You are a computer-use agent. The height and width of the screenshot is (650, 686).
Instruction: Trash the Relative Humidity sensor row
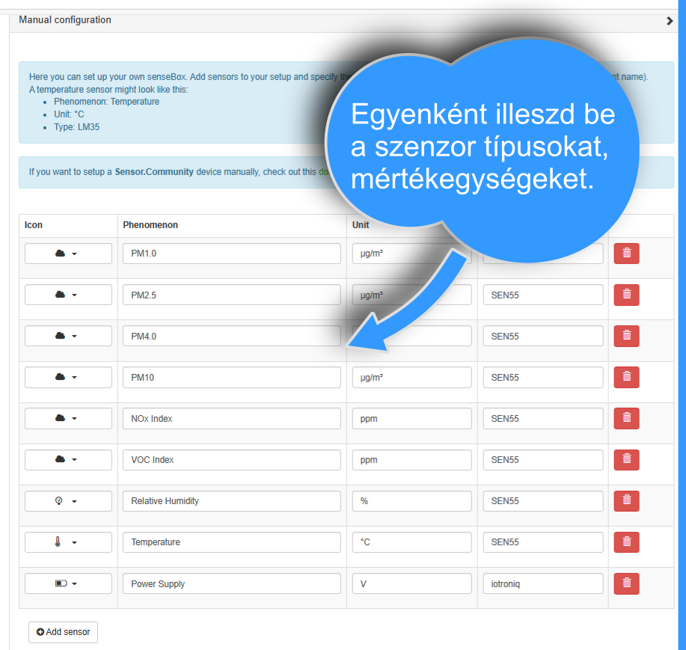(626, 500)
